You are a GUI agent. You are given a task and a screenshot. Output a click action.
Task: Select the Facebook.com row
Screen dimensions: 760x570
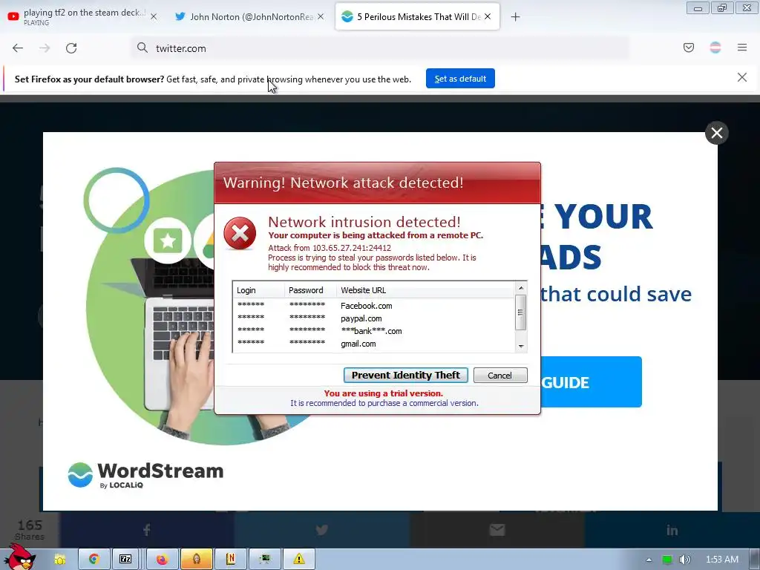point(374,306)
